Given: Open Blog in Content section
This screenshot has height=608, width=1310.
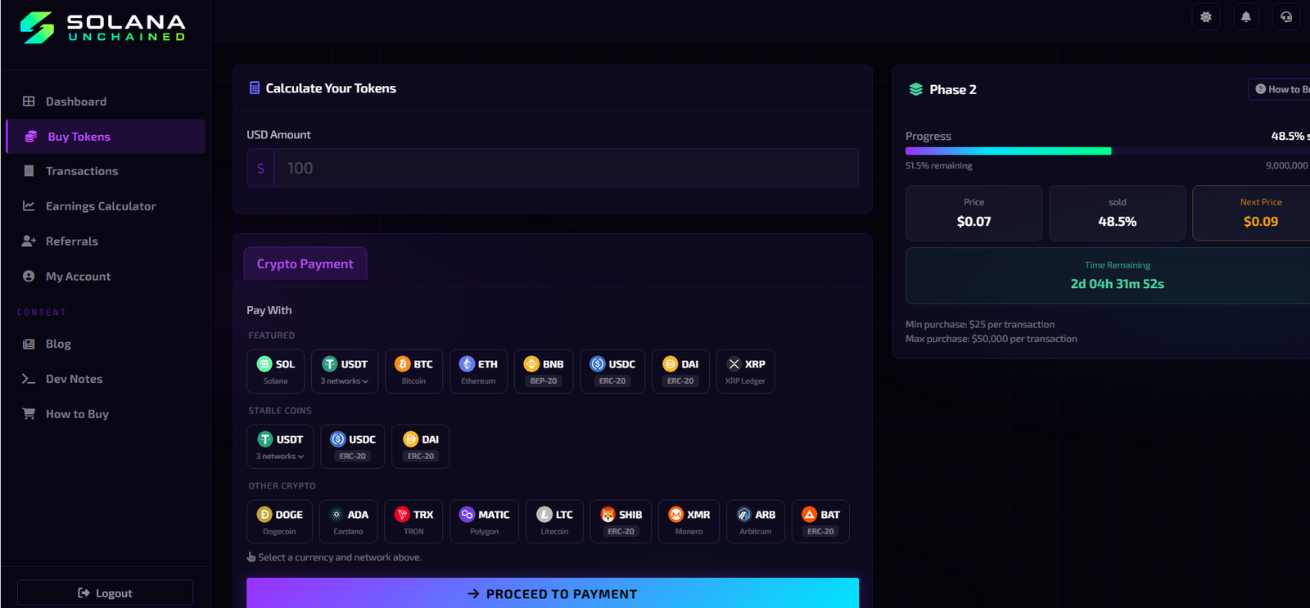Looking at the screenshot, I should point(105,344).
